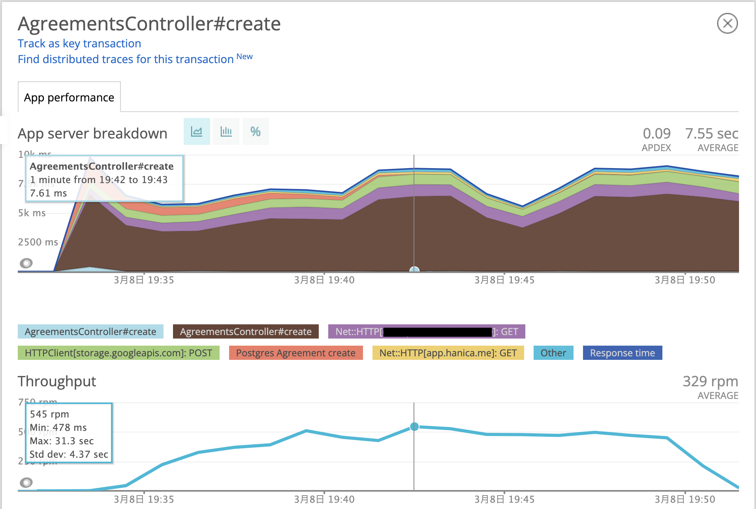Click eye icon on Throughput chart
Screen dimensions: 756x509
(x=26, y=482)
